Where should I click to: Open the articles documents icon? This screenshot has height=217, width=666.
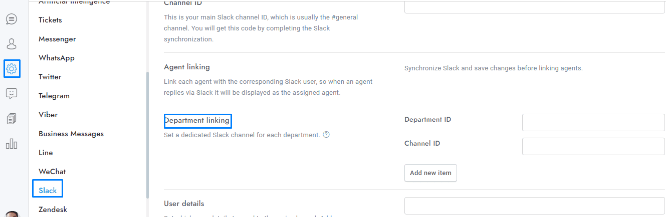pyautogui.click(x=12, y=119)
